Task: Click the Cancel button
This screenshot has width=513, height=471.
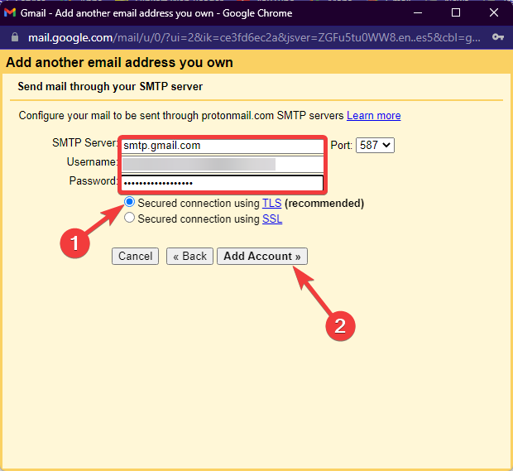Action: coord(135,256)
